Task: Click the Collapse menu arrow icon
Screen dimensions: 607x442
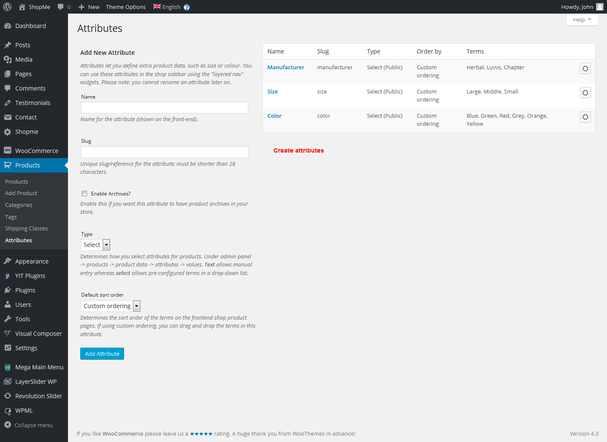Action: pyautogui.click(x=8, y=425)
